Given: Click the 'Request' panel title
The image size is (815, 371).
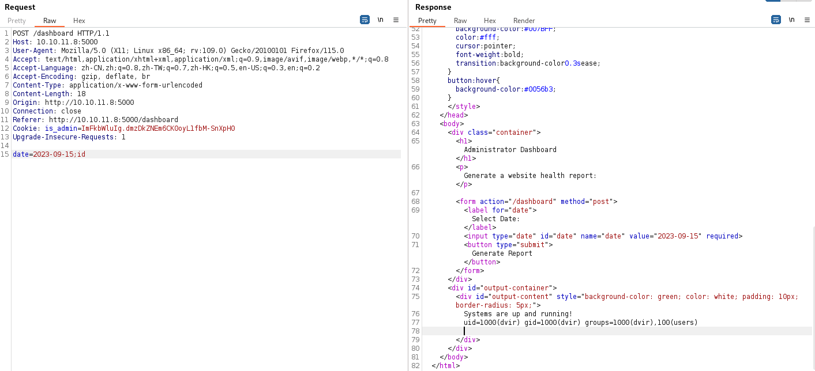Looking at the screenshot, I should click(x=20, y=7).
